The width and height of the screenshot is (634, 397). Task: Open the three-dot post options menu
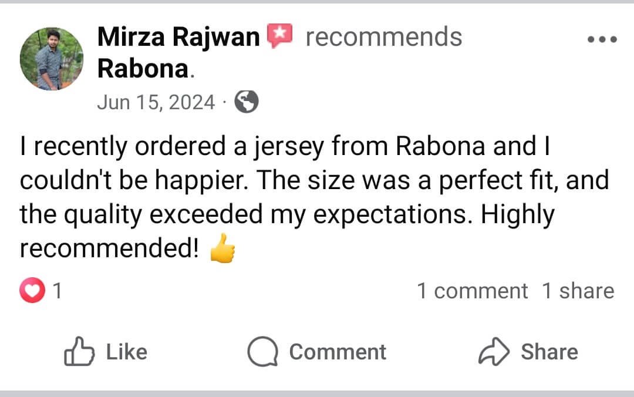602,39
